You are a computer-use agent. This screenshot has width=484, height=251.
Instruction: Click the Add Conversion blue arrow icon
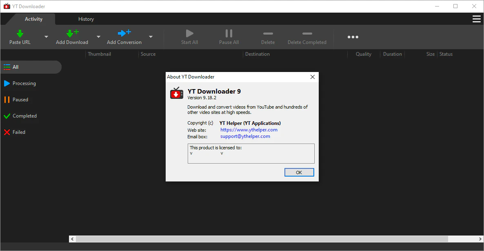click(124, 33)
